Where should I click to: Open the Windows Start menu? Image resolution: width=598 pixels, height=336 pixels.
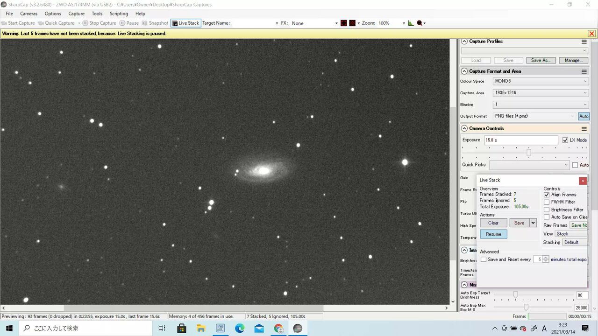(x=9, y=329)
